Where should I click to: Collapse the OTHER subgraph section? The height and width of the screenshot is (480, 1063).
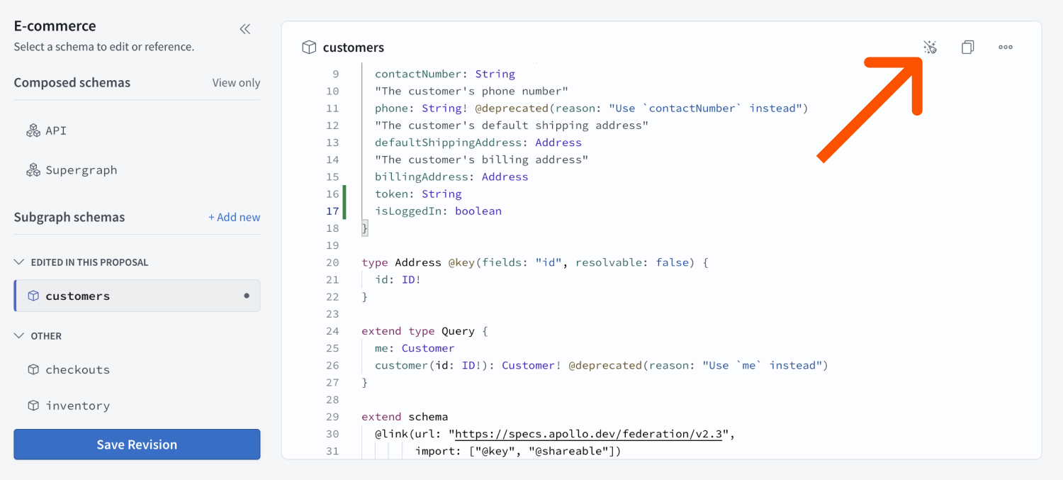click(19, 335)
